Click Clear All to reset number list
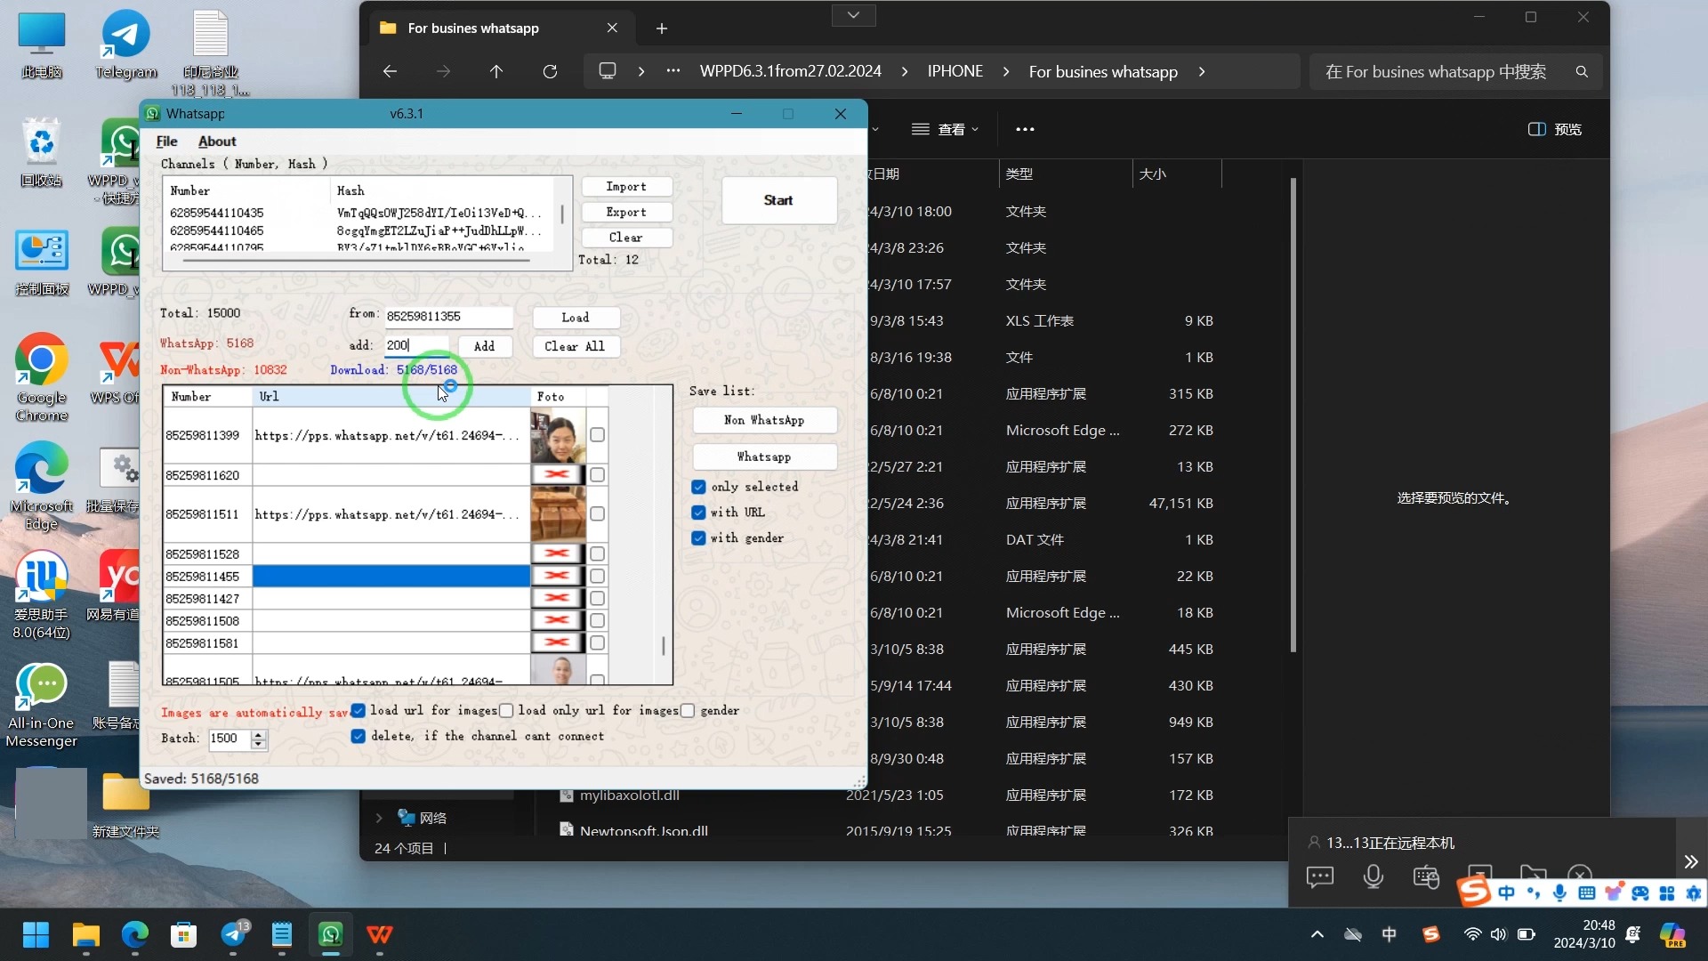The height and width of the screenshot is (961, 1708). pos(576,346)
